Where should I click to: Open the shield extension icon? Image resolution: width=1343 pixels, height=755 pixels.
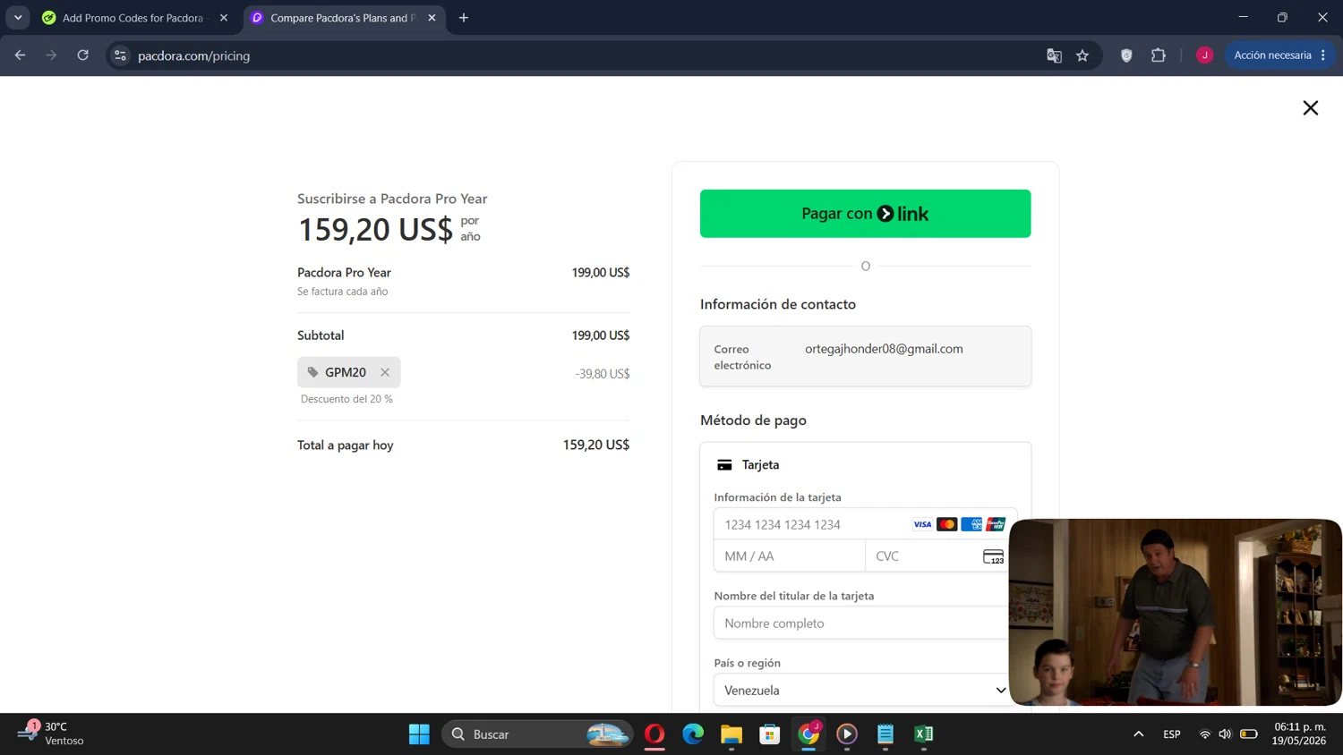(x=1126, y=55)
